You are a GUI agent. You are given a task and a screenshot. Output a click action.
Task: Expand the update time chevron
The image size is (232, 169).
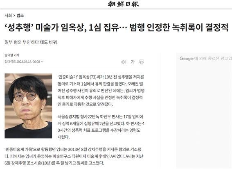(x=42, y=62)
